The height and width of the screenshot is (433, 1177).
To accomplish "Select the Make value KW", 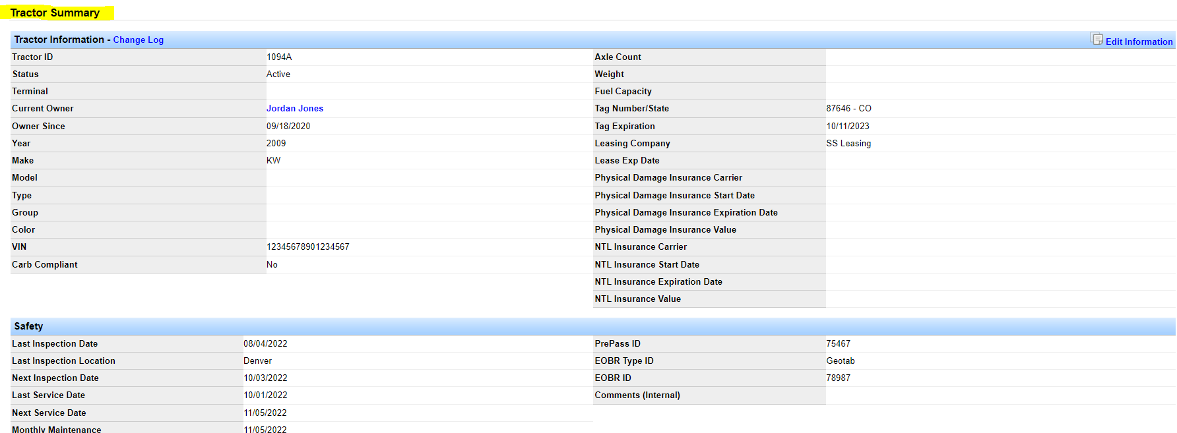I will (273, 161).
